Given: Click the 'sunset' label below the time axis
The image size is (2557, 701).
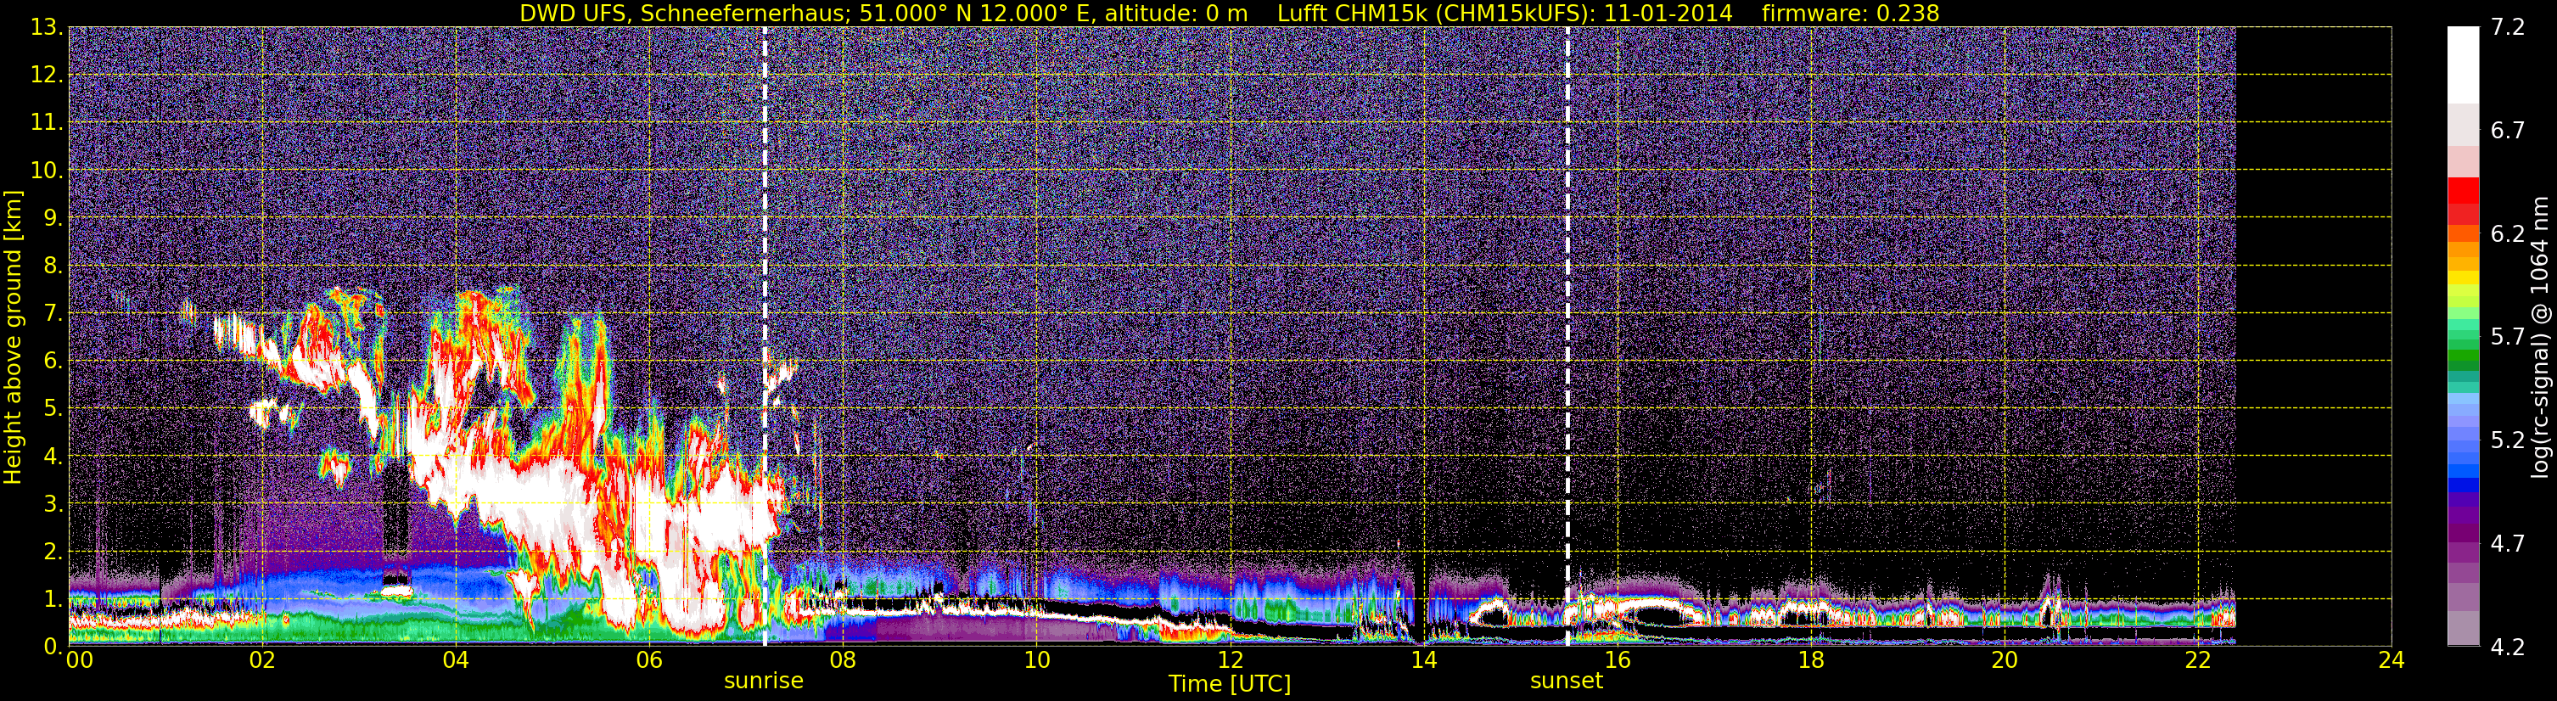Looking at the screenshot, I should pyautogui.click(x=1567, y=680).
